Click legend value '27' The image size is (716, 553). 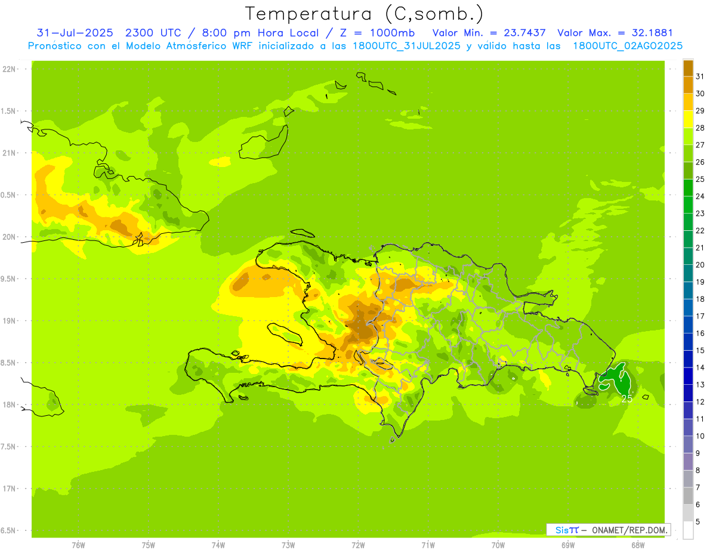(700, 144)
